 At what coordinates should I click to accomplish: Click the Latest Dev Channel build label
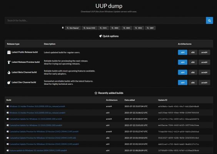coord(24,82)
